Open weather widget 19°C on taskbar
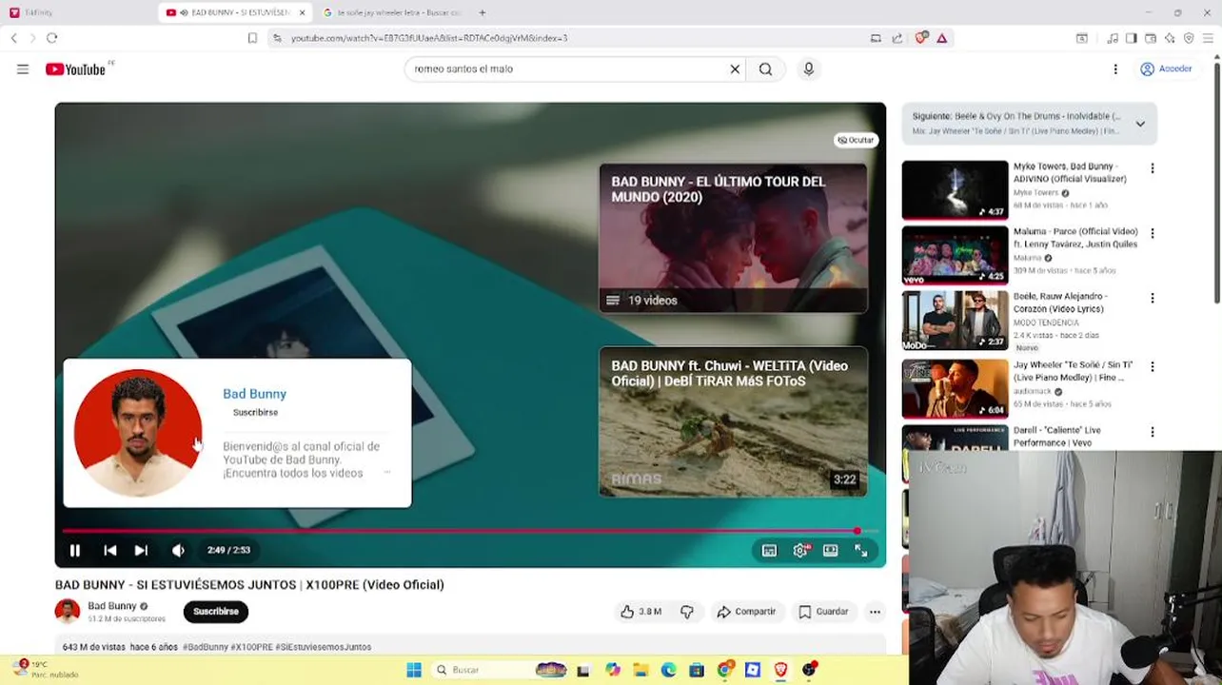Image resolution: width=1222 pixels, height=685 pixels. (45, 669)
